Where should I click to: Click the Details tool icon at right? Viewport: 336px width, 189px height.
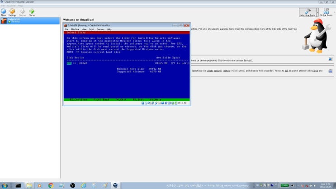point(331,59)
